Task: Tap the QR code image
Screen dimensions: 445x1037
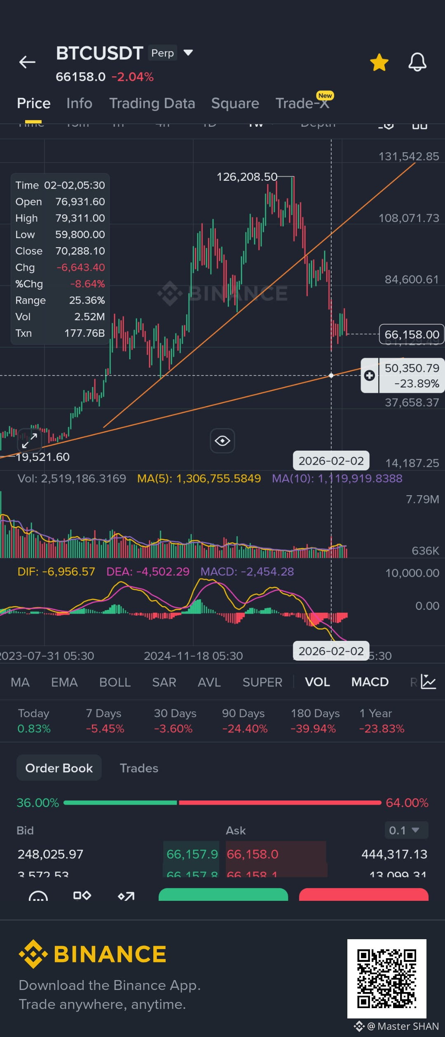Action: (x=386, y=978)
